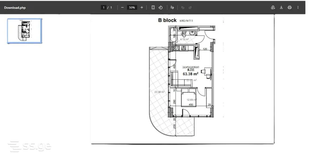
Task: Open the more actions menu
Action: point(298,7)
